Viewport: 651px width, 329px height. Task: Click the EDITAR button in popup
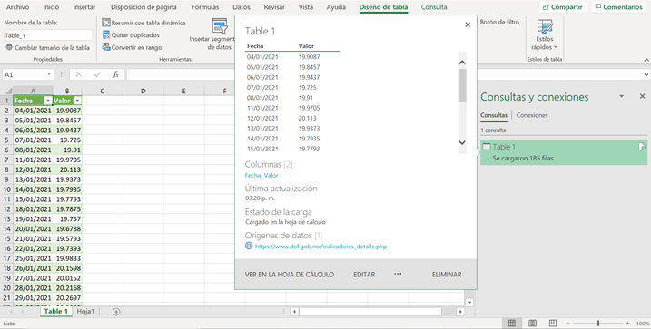(364, 275)
